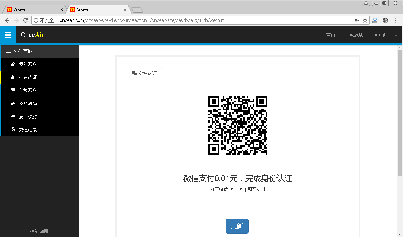This screenshot has width=403, height=237.
Task: Select the 实名认证 tab
Action: [x=144, y=73]
